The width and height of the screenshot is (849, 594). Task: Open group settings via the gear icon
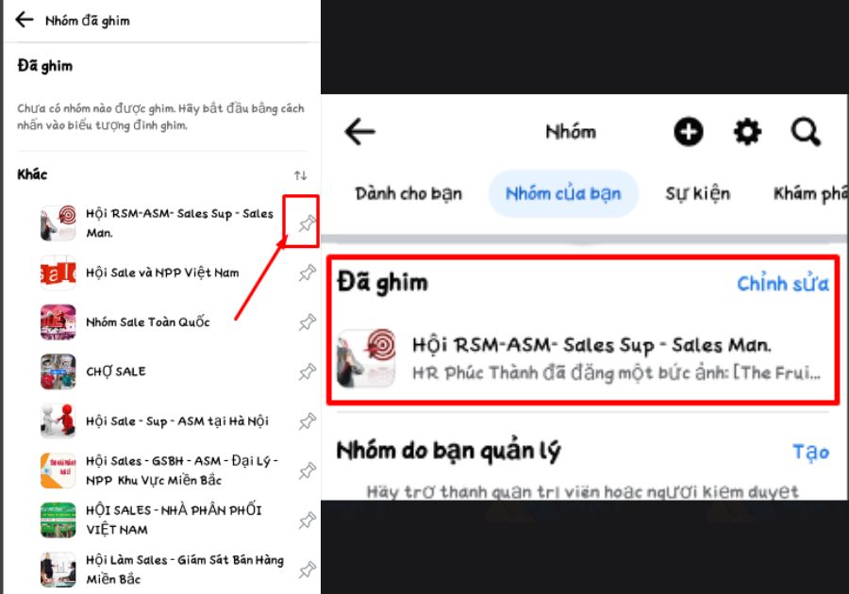(746, 132)
